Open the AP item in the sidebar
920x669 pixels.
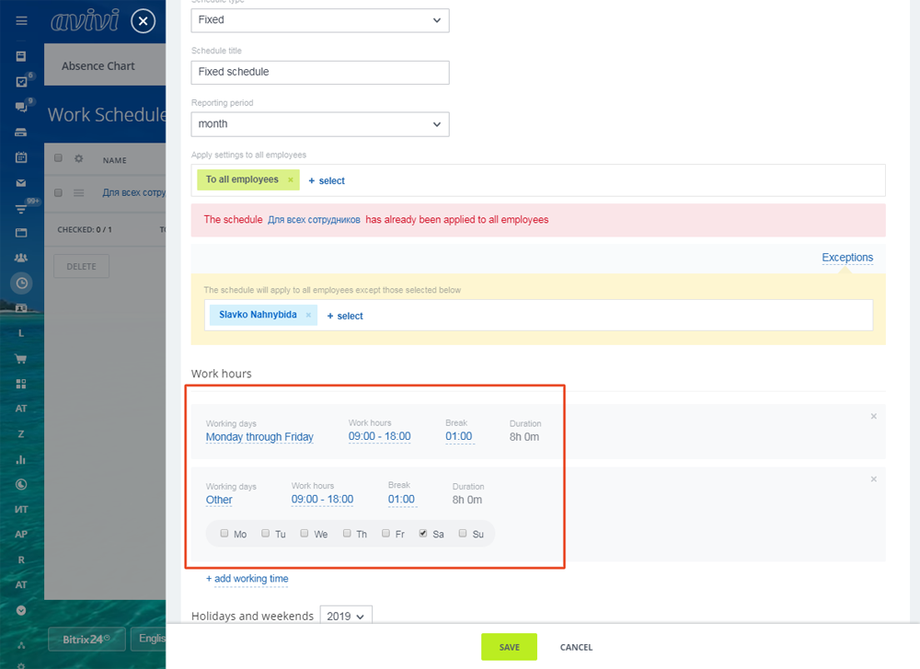21,535
